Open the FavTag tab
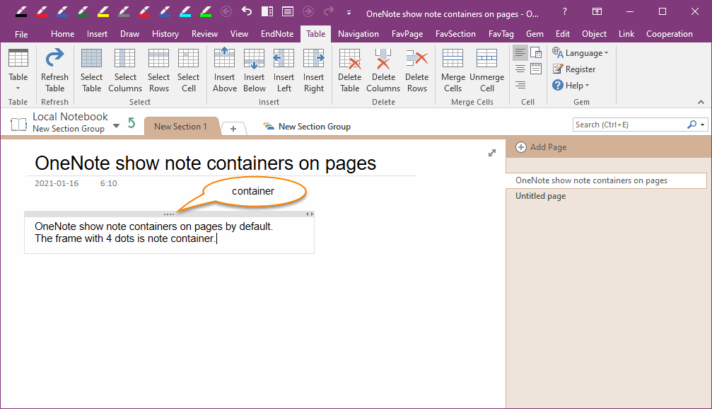This screenshot has width=712, height=409. click(501, 34)
